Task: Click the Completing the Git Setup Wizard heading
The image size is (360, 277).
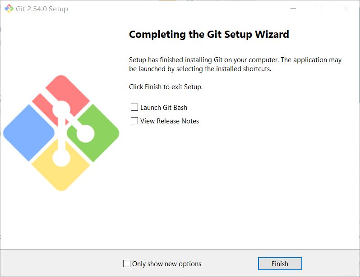Action: (209, 35)
